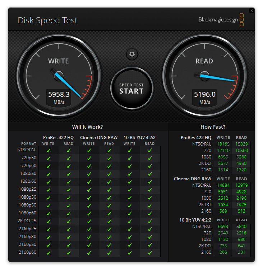
Task: Click 10 Bit YUV 2160 read value 231
Action: [x=241, y=252]
